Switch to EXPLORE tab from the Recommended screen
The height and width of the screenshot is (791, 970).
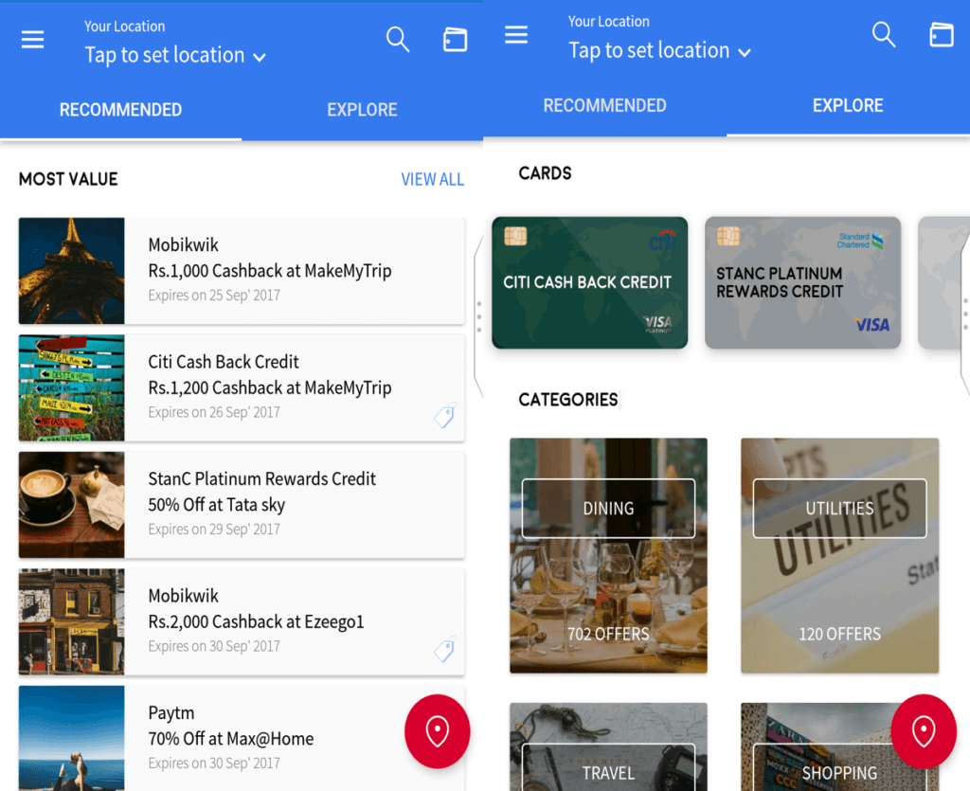point(363,110)
